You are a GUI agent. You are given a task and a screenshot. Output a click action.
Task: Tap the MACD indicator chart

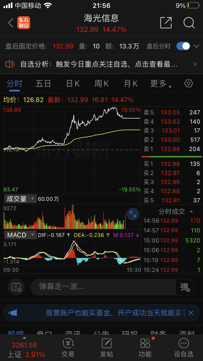click(72, 253)
